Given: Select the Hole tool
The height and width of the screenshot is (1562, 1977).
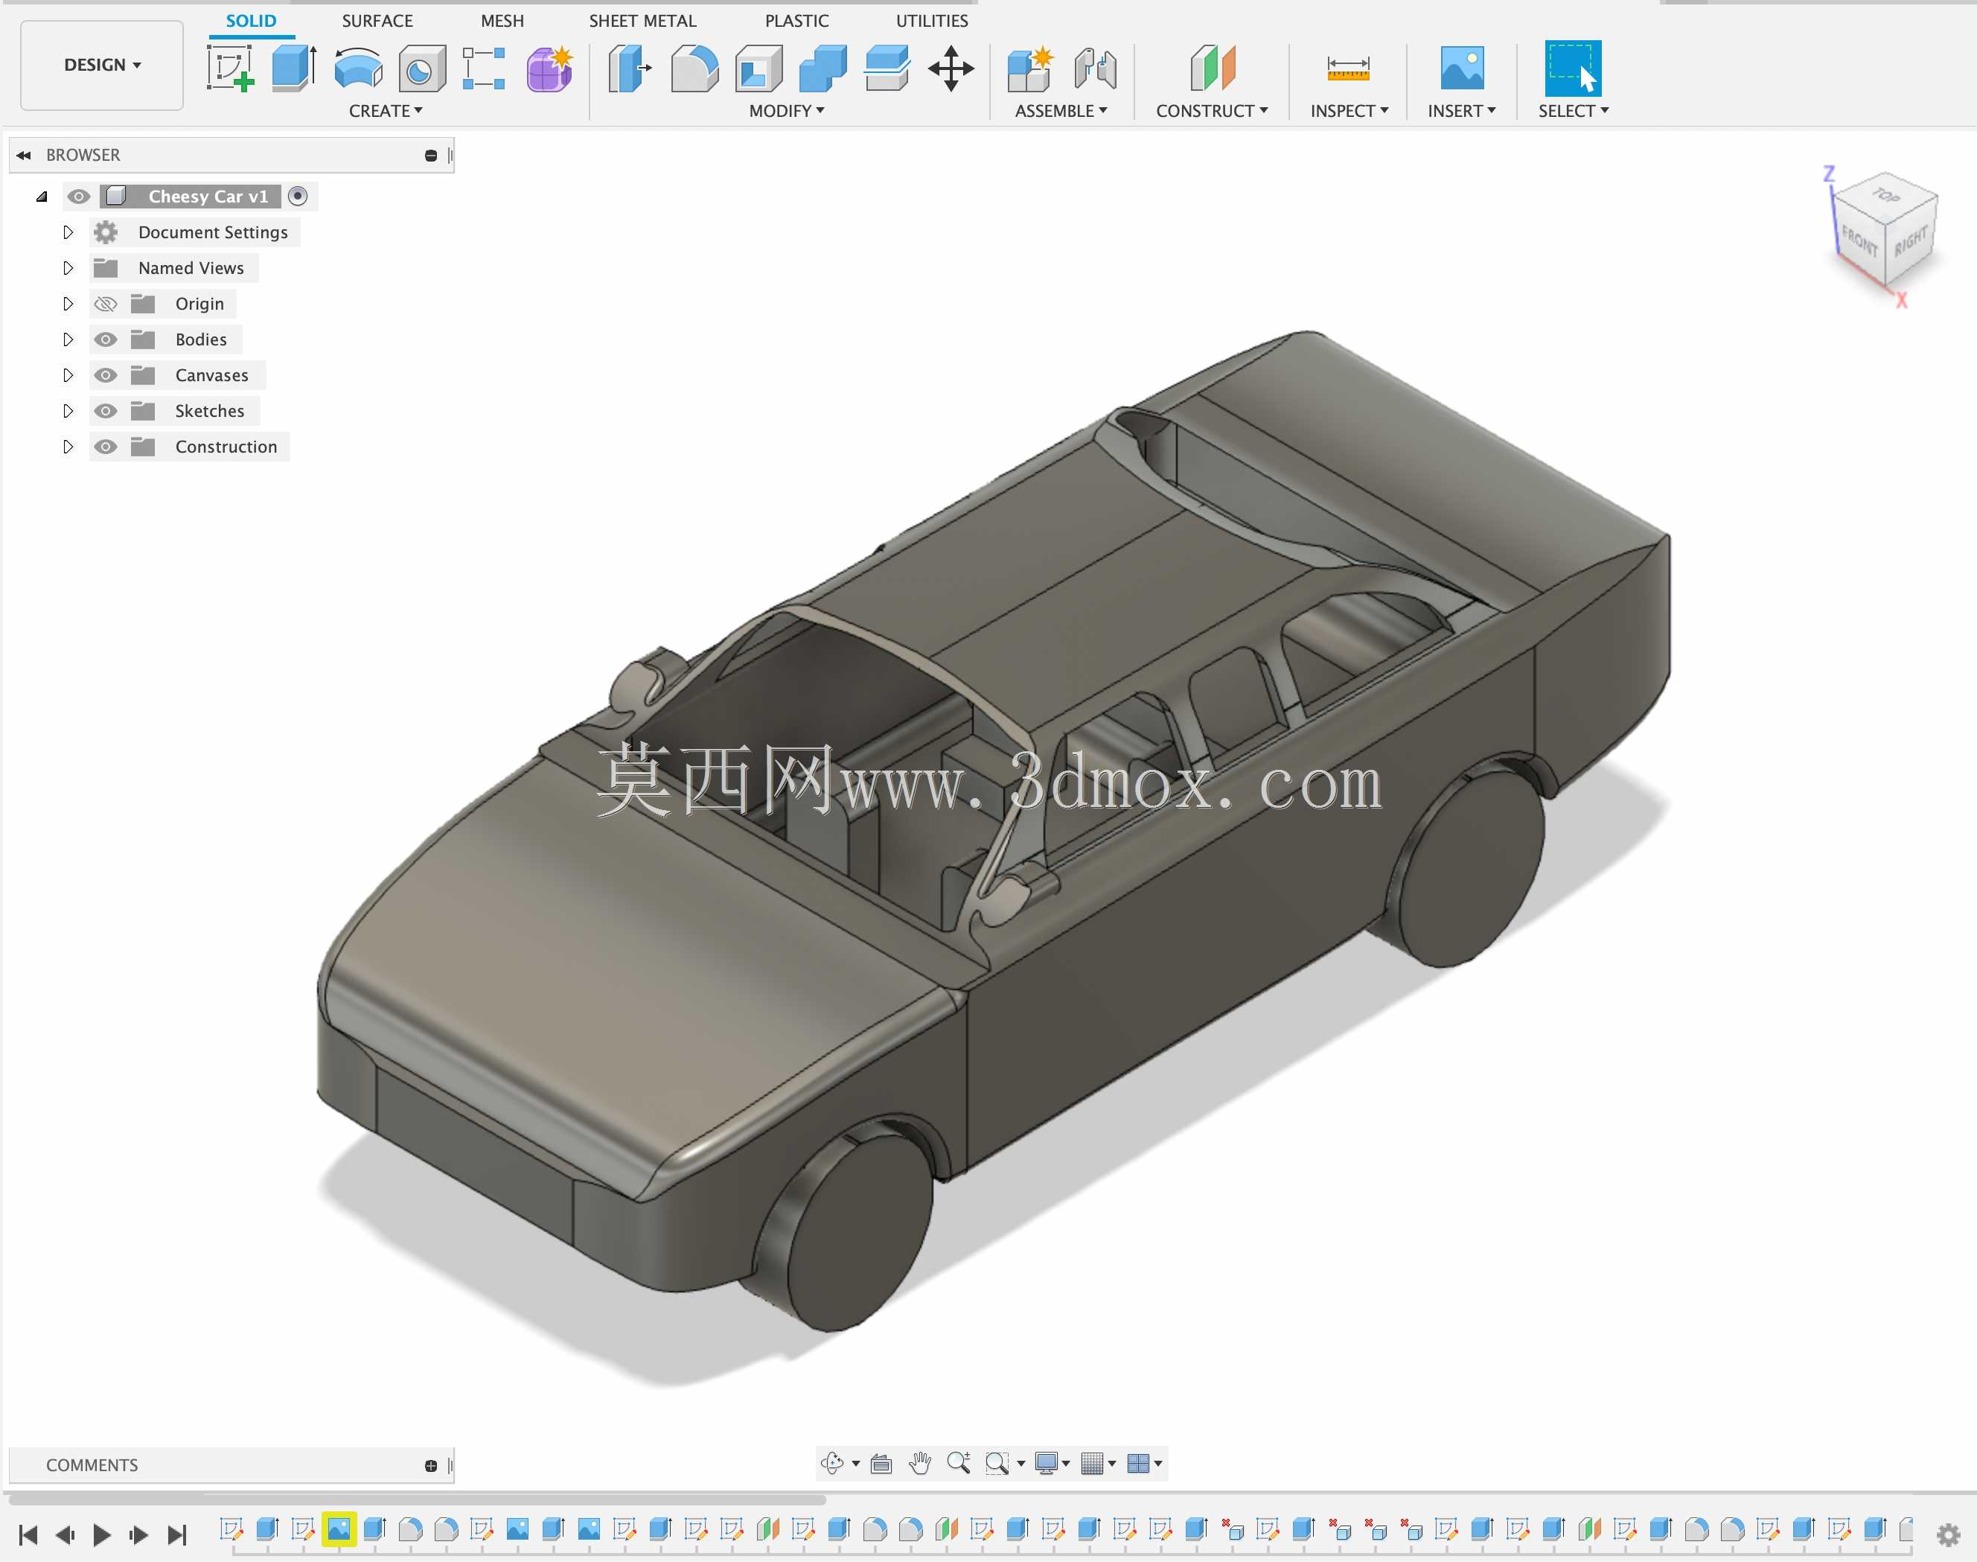Looking at the screenshot, I should tap(421, 68).
